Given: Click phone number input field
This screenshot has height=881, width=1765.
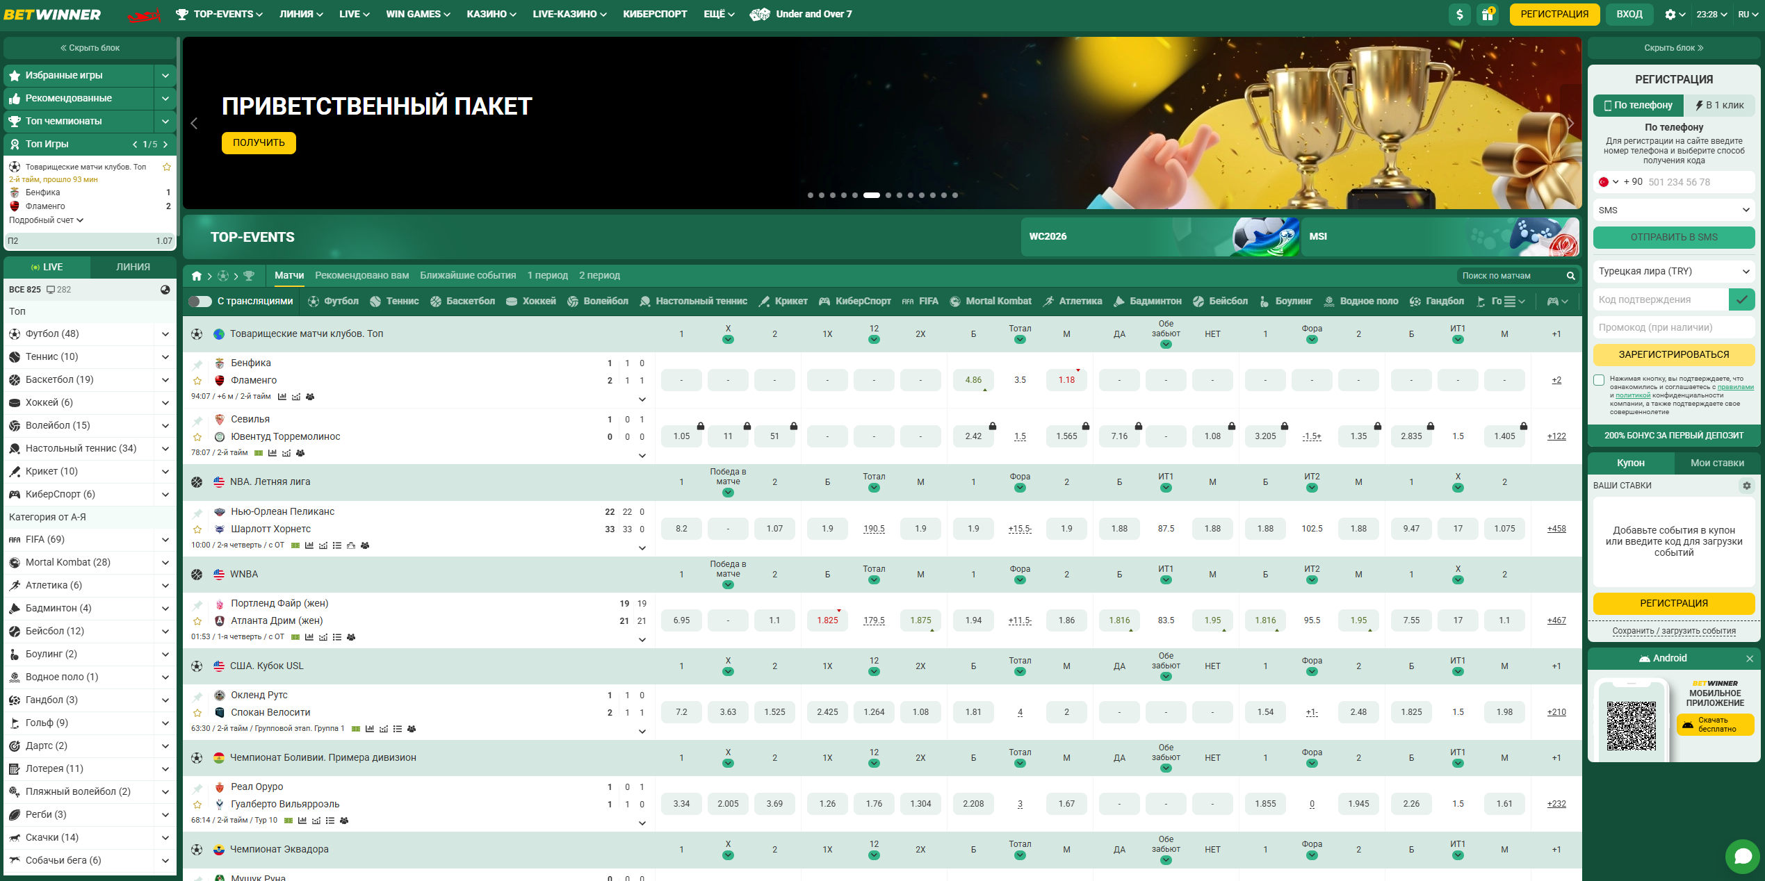Looking at the screenshot, I should (1699, 182).
